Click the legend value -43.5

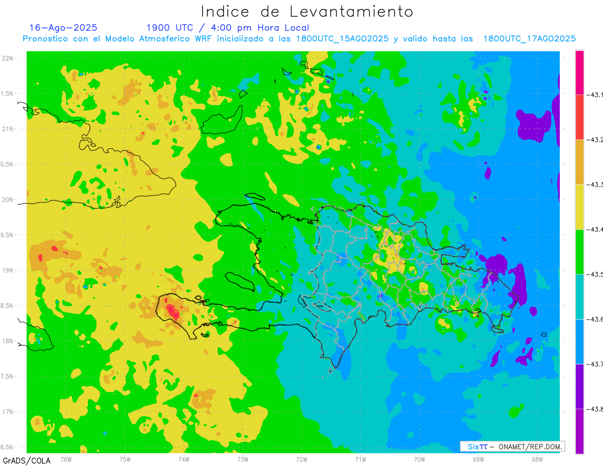tap(595, 274)
